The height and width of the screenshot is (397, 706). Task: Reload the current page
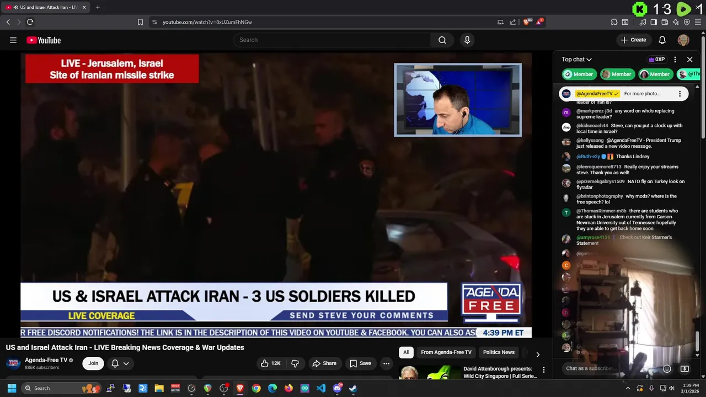pos(30,22)
